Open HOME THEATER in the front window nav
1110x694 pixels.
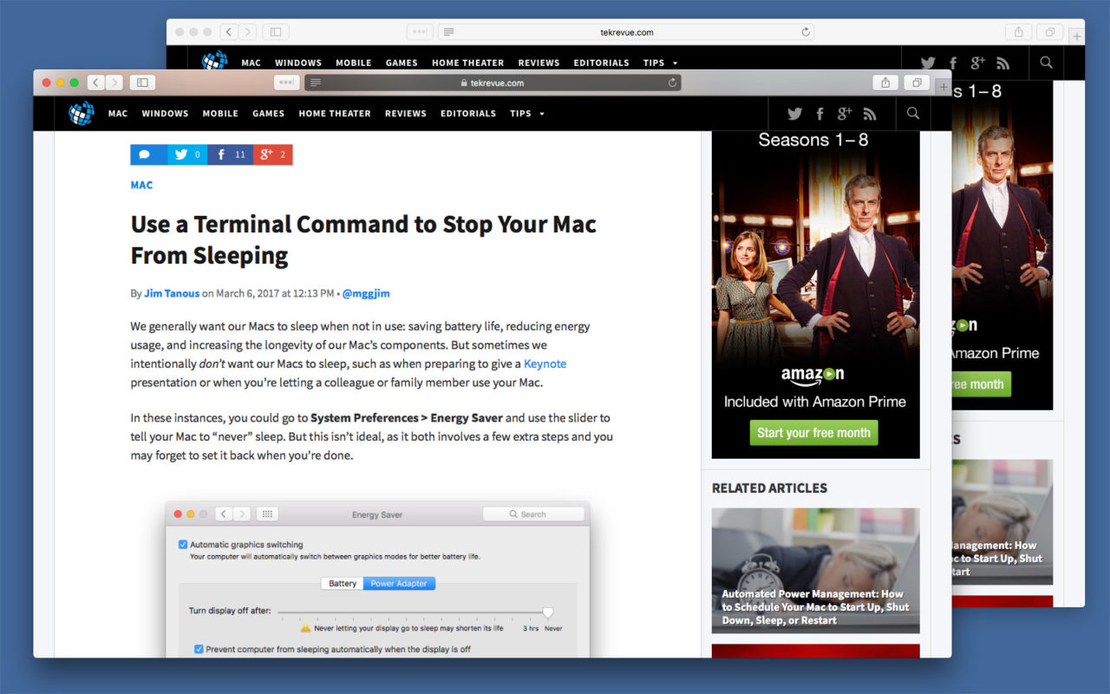(x=335, y=114)
